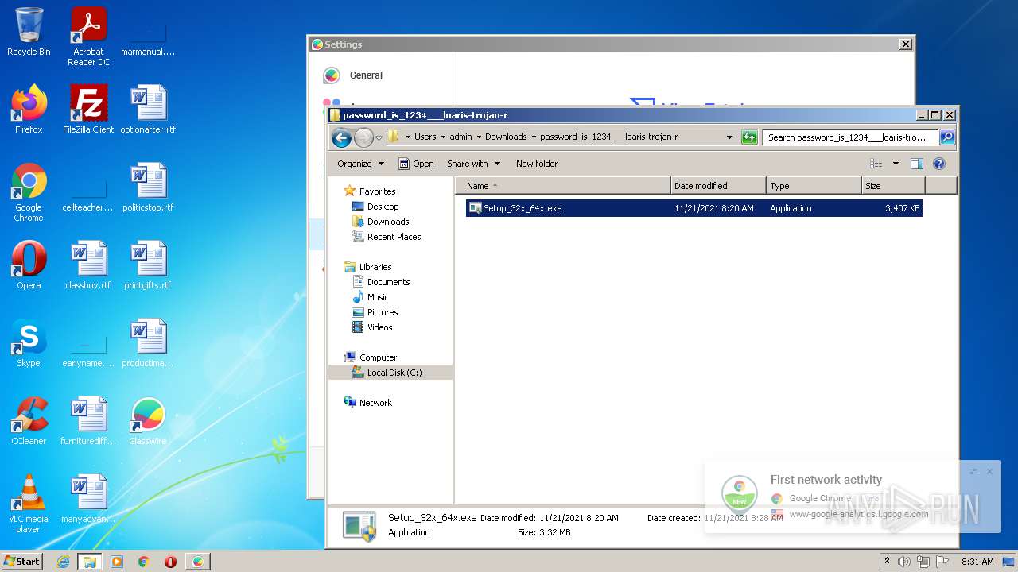Viewport: 1018px width, 572px height.
Task: Open Google Chrome desktop shortcut
Action: 29,192
